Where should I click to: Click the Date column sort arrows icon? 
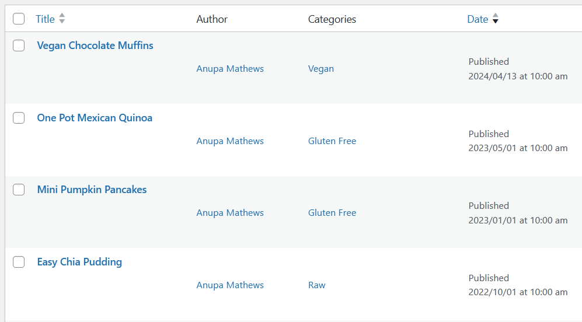(495, 19)
